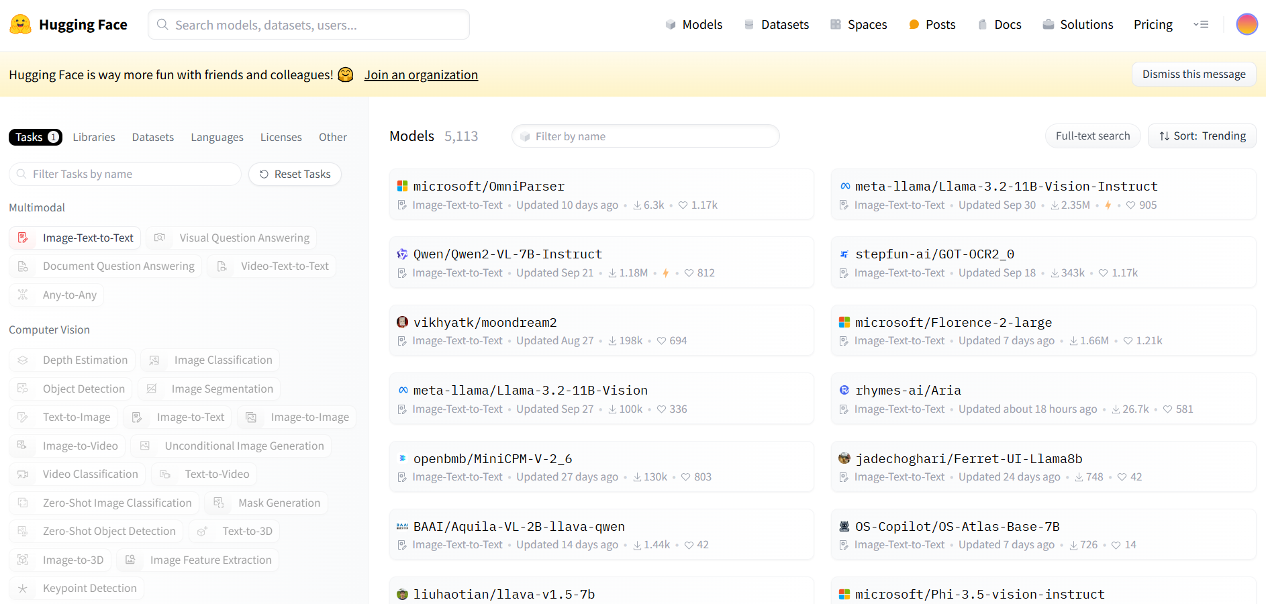Click the inference lightning icon on Qwen2-VL-7B-Instruct
Screen dimensions: 1266x604
click(666, 273)
